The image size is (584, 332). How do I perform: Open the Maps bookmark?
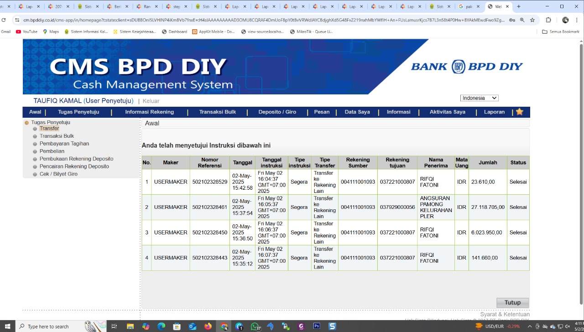pyautogui.click(x=51, y=31)
